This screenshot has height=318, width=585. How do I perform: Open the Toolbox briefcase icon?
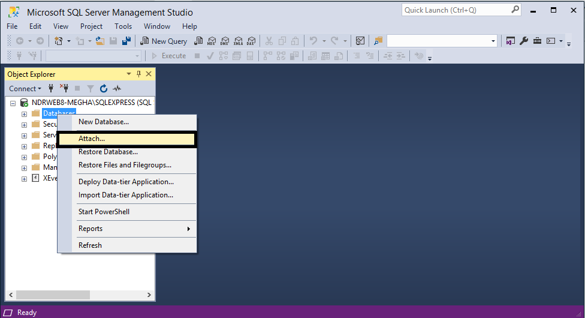[537, 41]
